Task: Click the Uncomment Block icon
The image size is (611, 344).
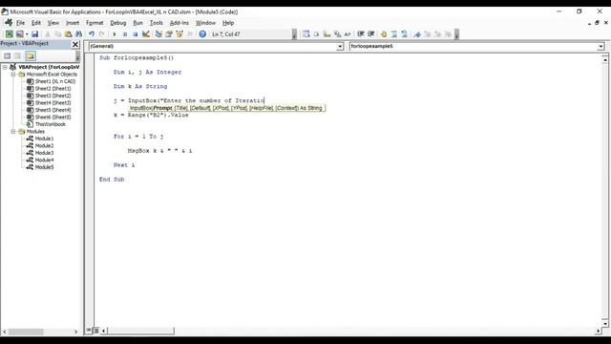Action: [x=405, y=34]
